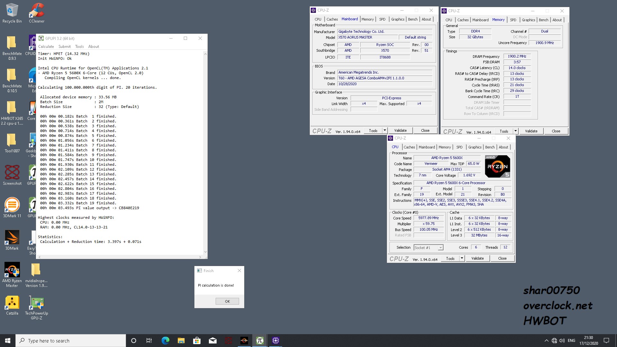
Task: Launch CCleaner from the desktop
Action: pyautogui.click(x=37, y=13)
